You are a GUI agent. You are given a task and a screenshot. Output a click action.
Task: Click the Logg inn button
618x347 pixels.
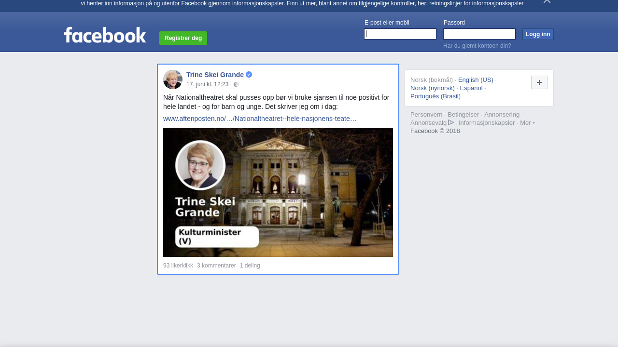click(x=538, y=34)
